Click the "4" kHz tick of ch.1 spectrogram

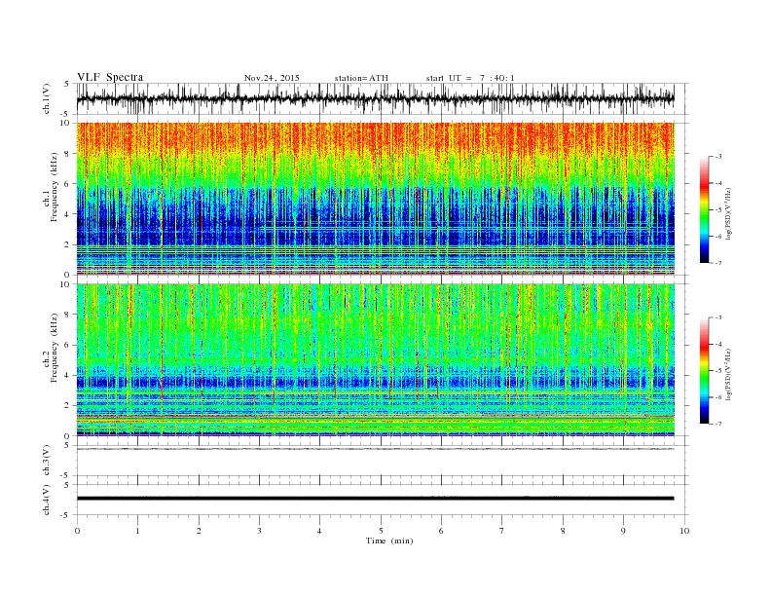(68, 214)
